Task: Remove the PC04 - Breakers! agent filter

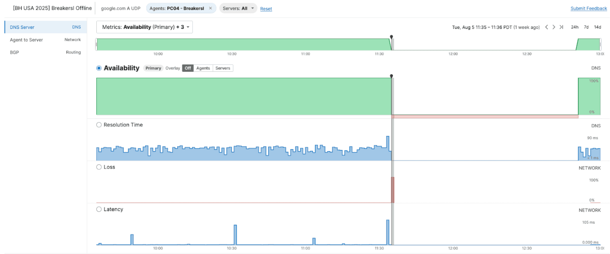Action: tap(211, 8)
